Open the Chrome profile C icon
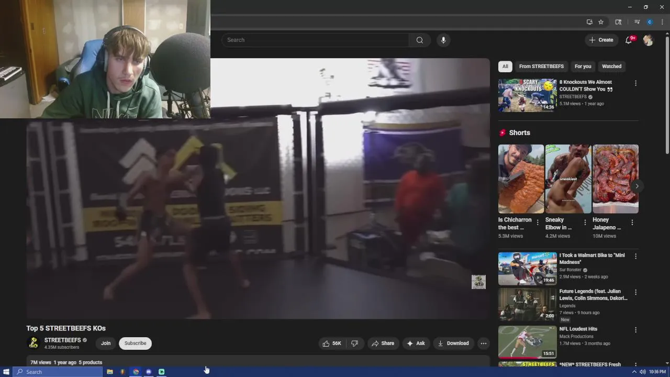670x377 pixels. click(650, 22)
